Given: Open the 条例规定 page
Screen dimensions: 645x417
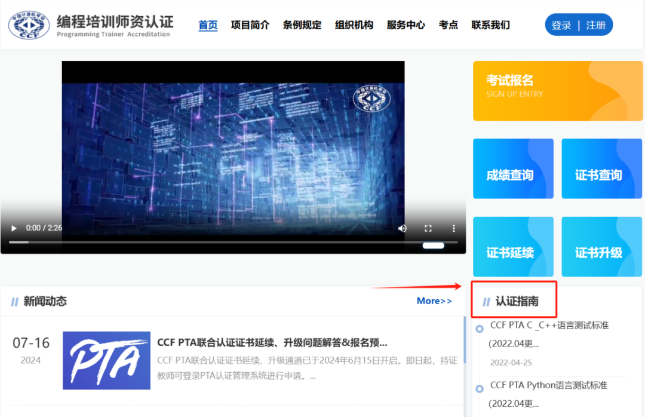Looking at the screenshot, I should (302, 24).
